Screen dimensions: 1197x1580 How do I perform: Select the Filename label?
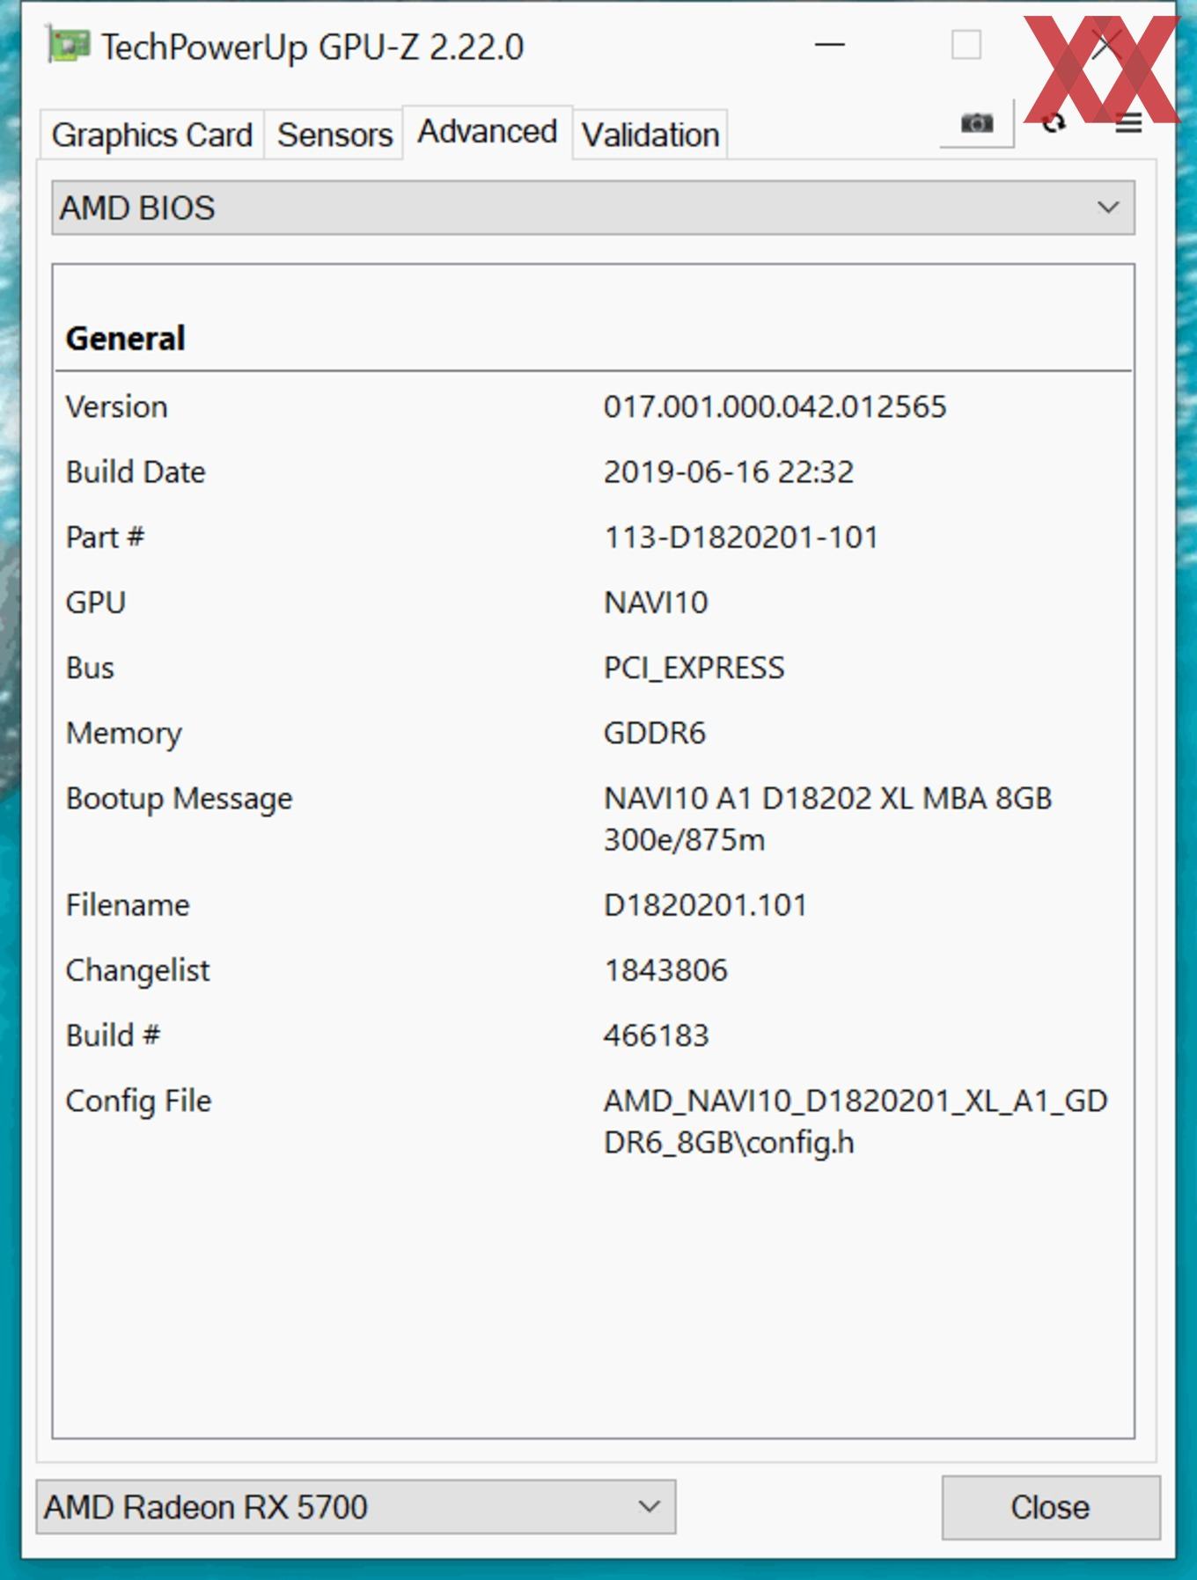(x=128, y=905)
